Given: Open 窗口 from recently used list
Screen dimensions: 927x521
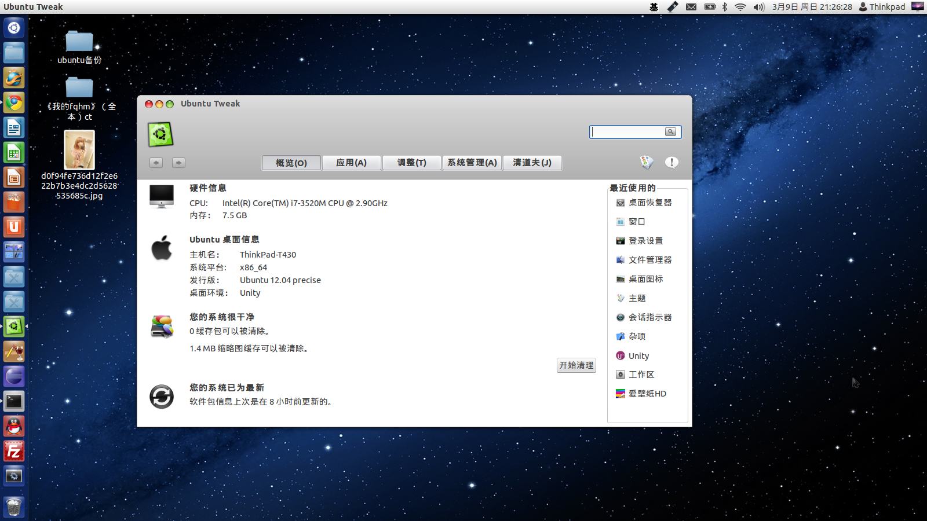Looking at the screenshot, I should pyautogui.click(x=630, y=222).
